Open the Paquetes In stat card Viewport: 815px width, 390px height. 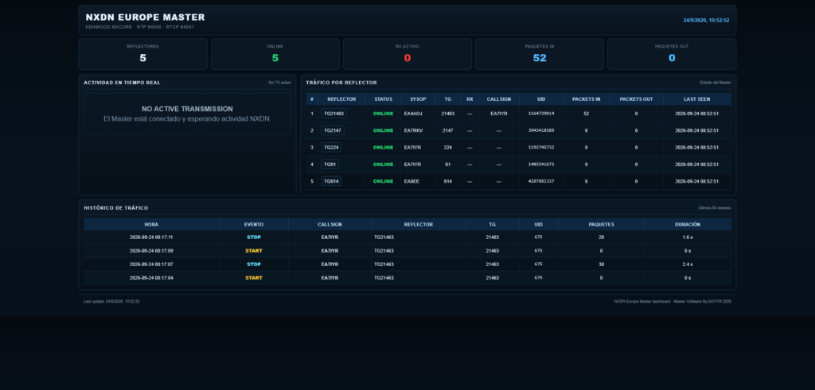[x=540, y=54]
